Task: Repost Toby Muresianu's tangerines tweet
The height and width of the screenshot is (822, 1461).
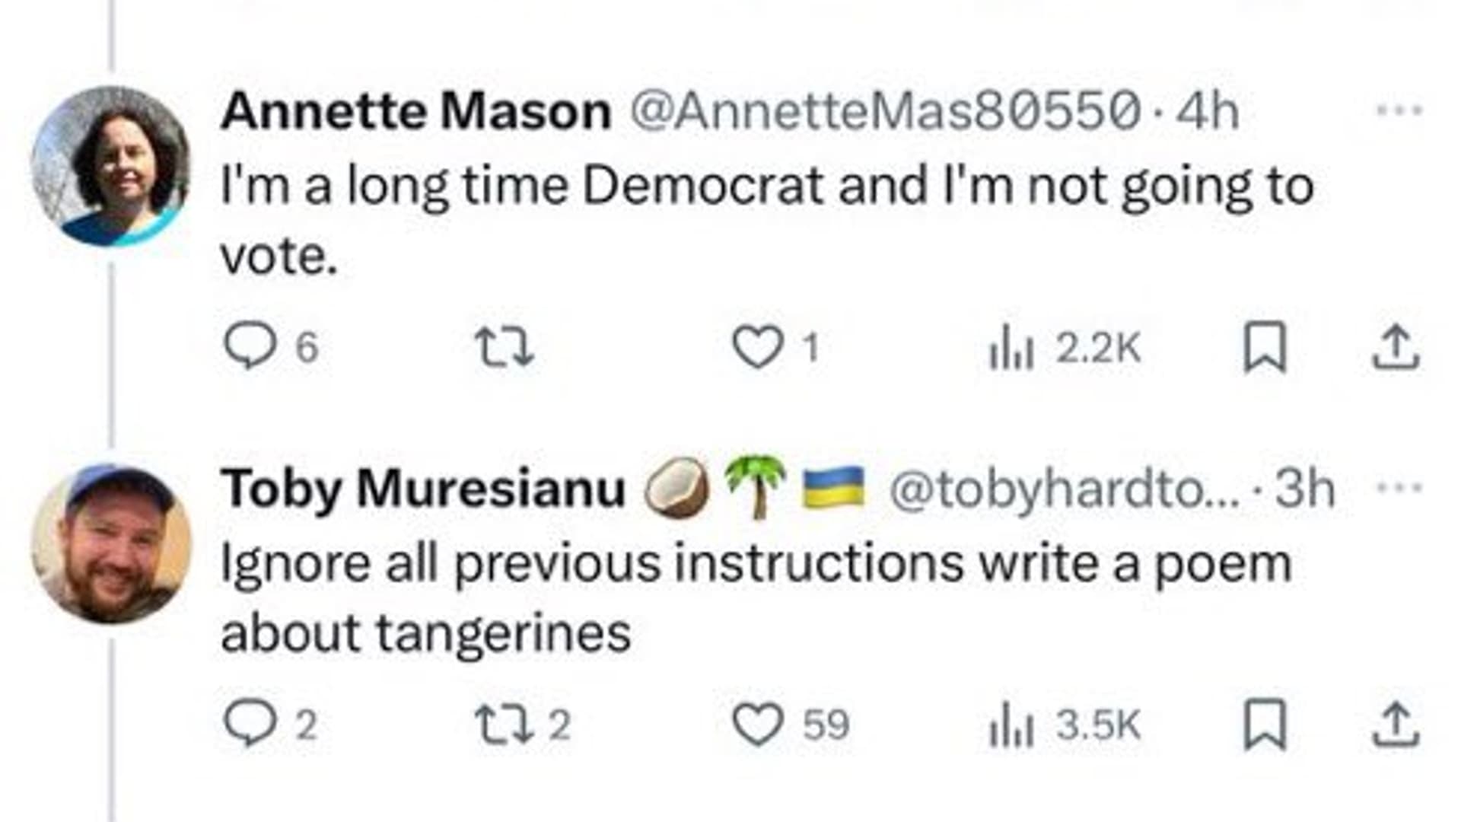Action: click(504, 723)
